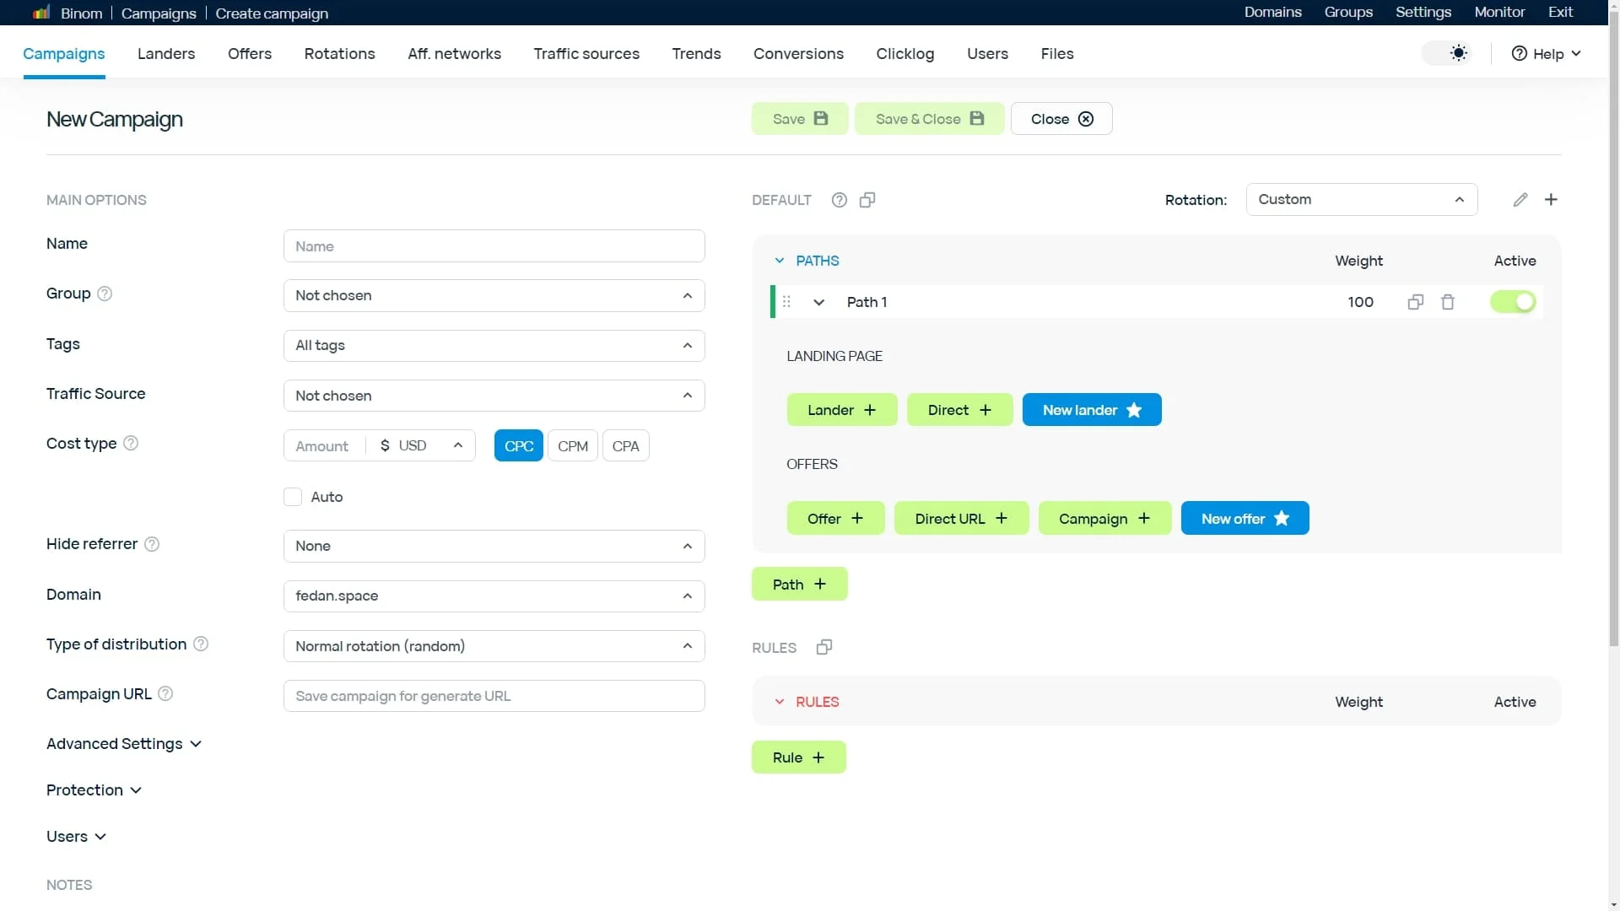Delete Path 1 with the trash icon

tap(1448, 302)
